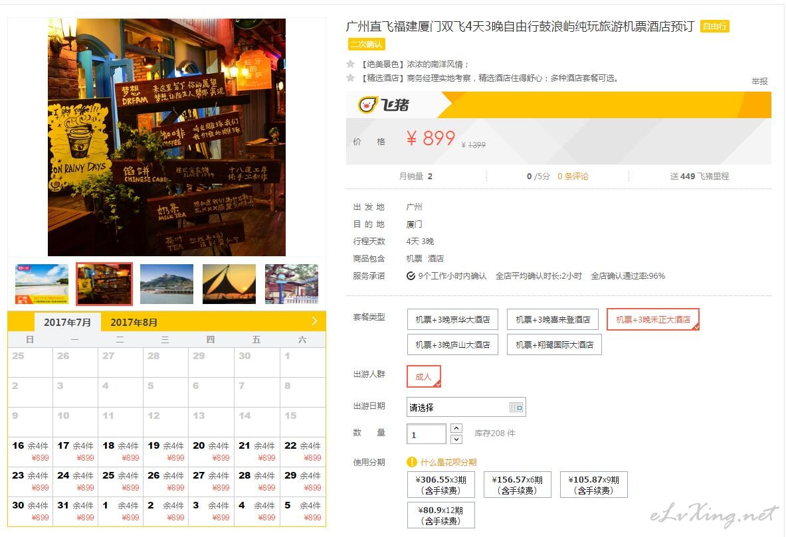Image resolution: width=786 pixels, height=537 pixels.
Task: Pick July 31 in the calendar
Action: 75,512
